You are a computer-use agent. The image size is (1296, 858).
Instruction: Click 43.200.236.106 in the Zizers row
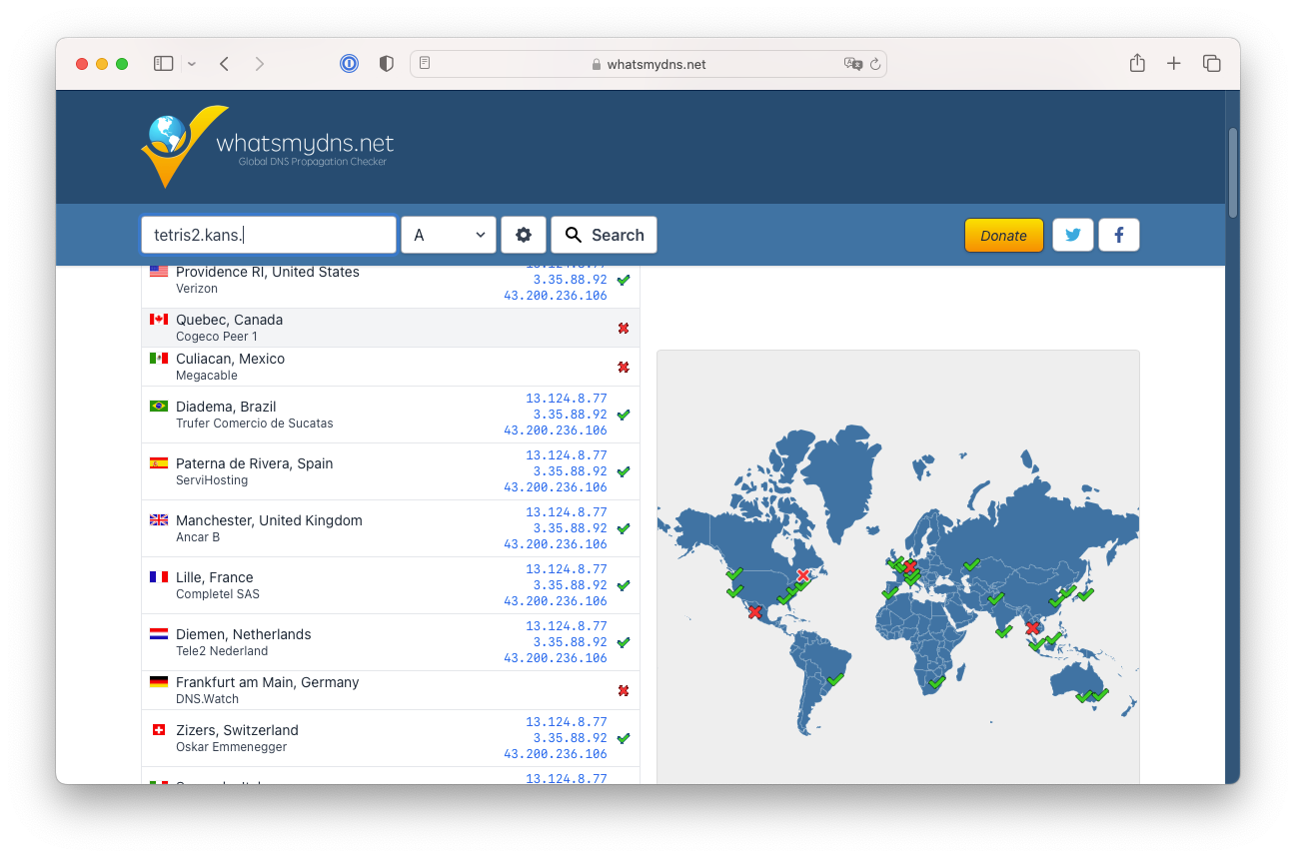[556, 754]
